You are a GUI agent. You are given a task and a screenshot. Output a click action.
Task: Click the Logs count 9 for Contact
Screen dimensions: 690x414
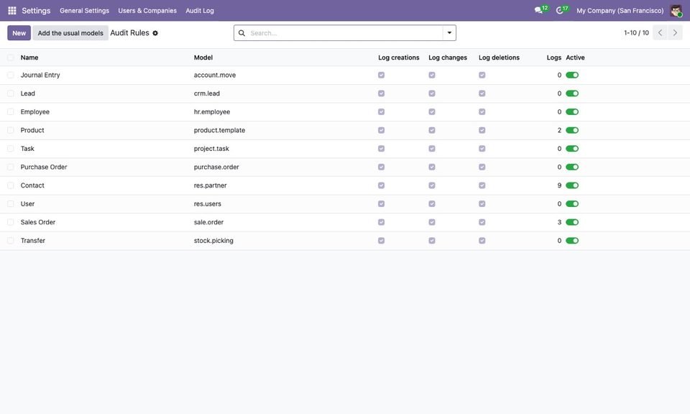pyautogui.click(x=559, y=185)
